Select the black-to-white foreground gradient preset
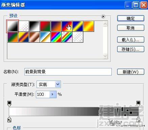This screenshot has height=130, width=148. pyautogui.click(x=13, y=26)
